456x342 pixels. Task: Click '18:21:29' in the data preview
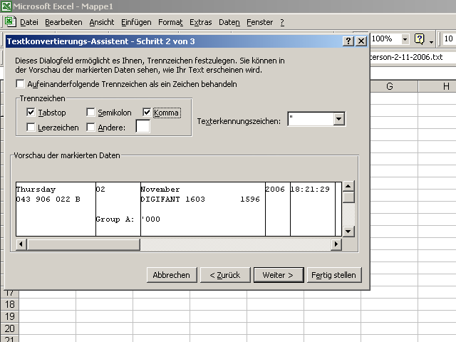pyautogui.click(x=311, y=190)
